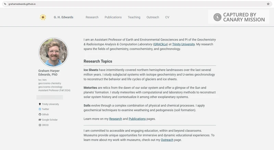
Task: Open the Twitter profile link text
Action: coord(46,109)
